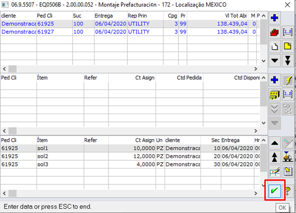Click the truck loading icon

pos(288,158)
